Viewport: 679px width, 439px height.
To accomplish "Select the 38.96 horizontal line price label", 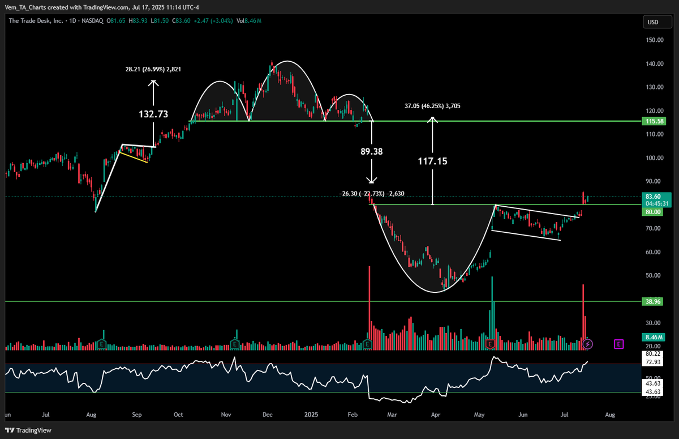I will (x=653, y=302).
